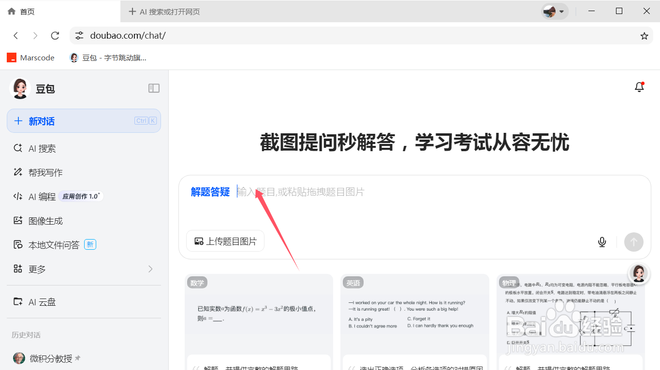Open the 英语 example question card
This screenshot has height=370, width=660.
click(414, 322)
